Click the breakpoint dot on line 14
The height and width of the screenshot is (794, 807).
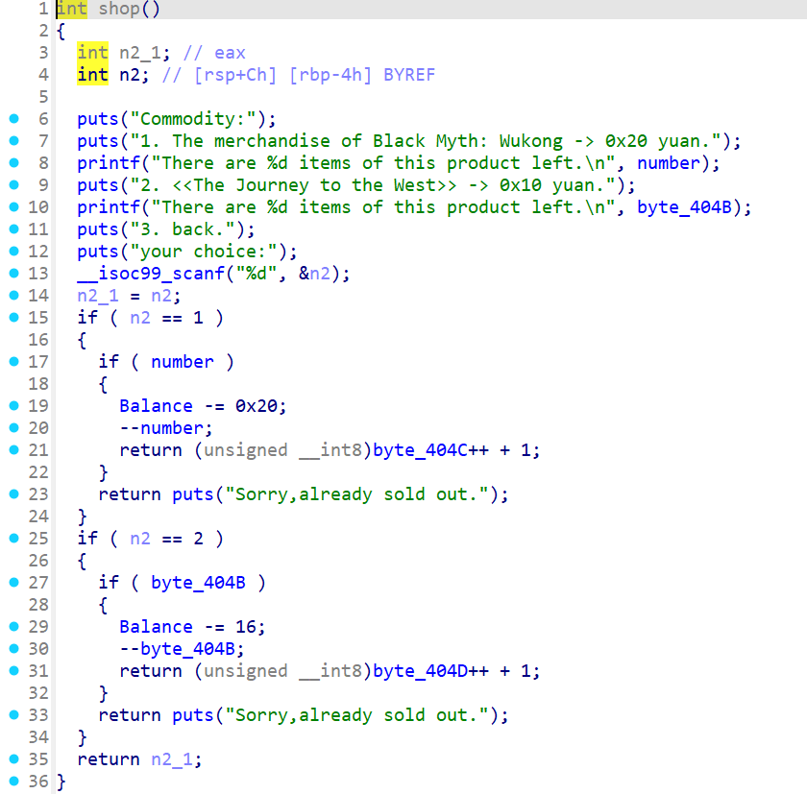click(13, 296)
